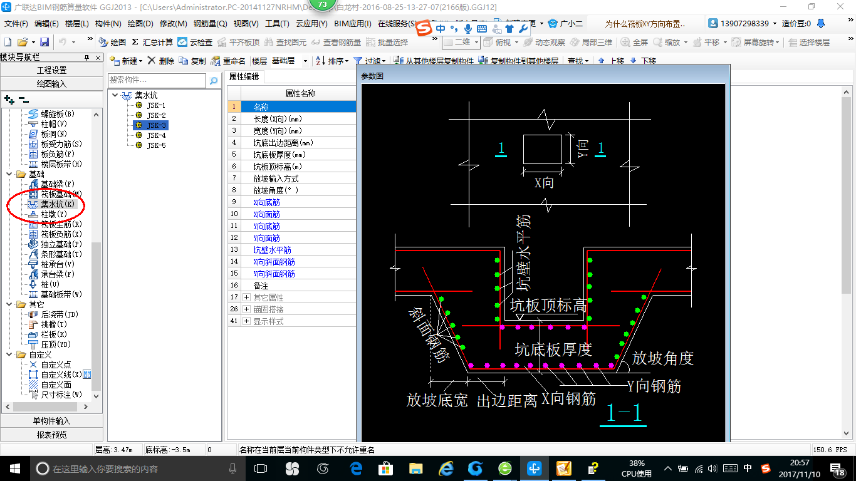Select 柱墩(Y) in the navigation tree
The height and width of the screenshot is (481, 856).
coord(54,214)
